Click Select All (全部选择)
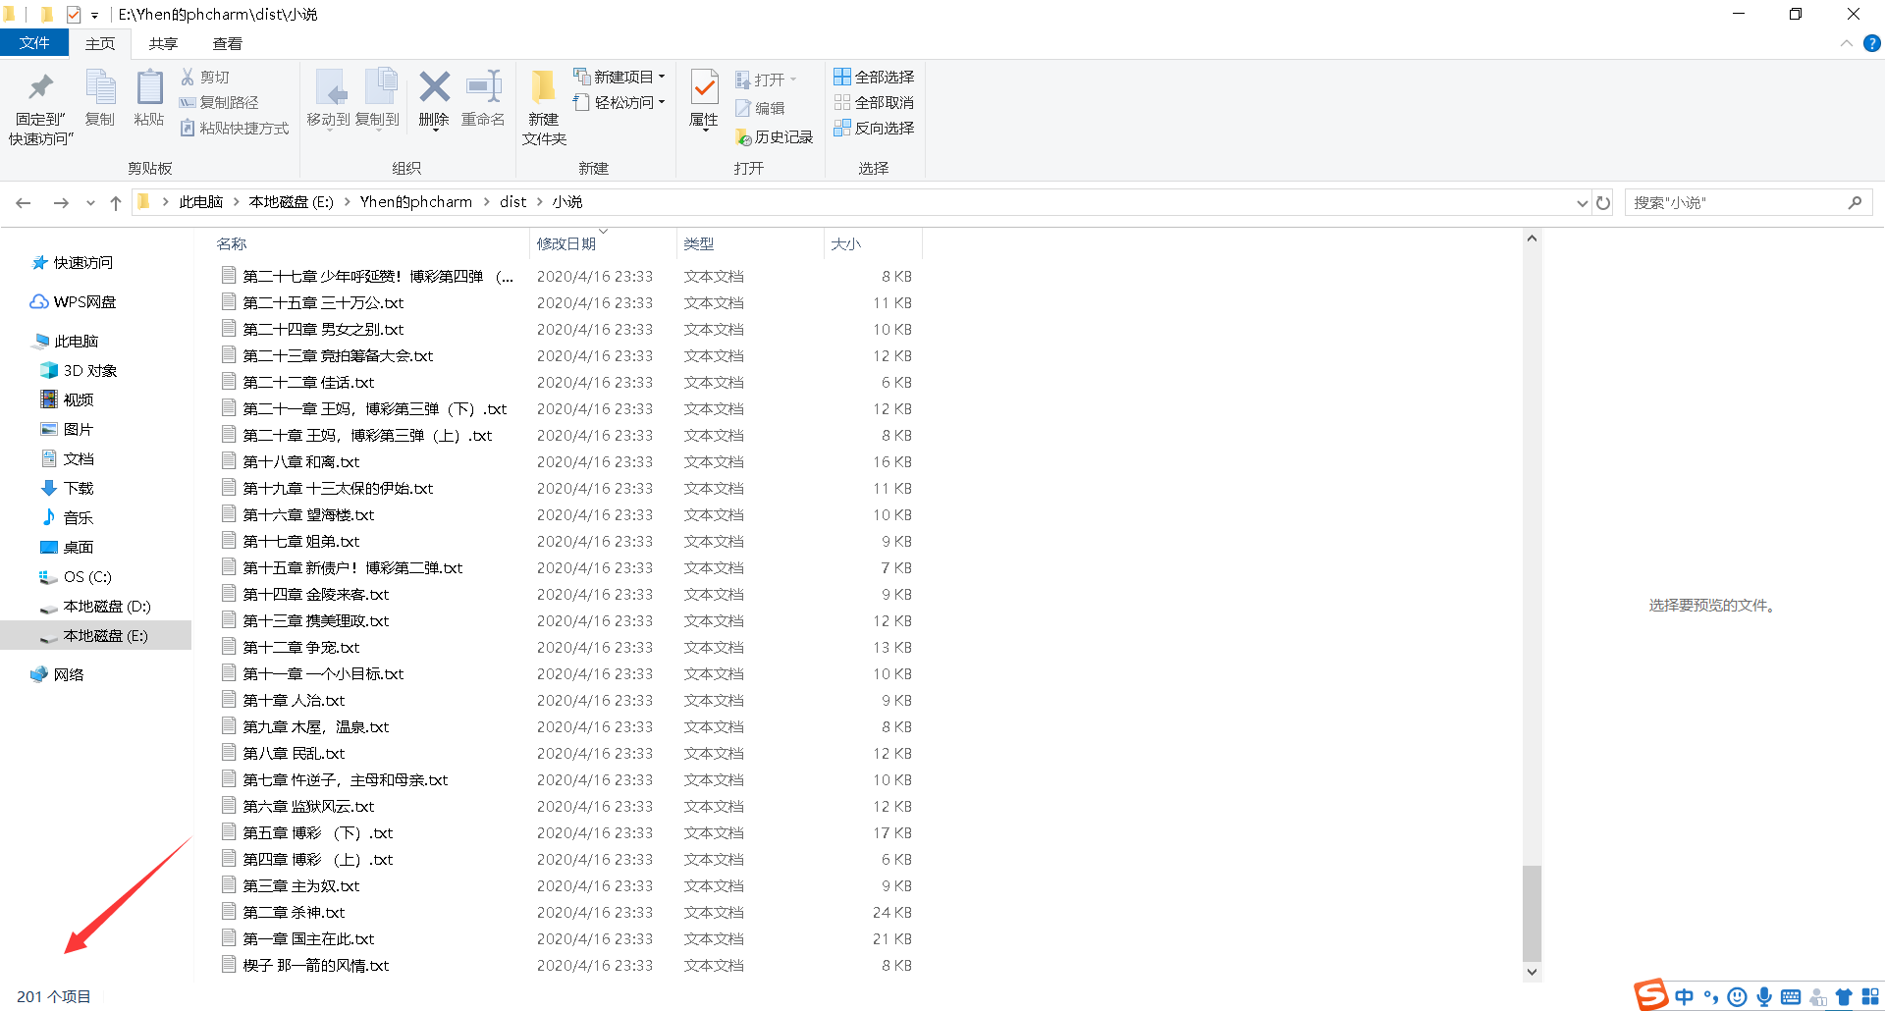Viewport: 1885px width, 1011px height. (874, 77)
